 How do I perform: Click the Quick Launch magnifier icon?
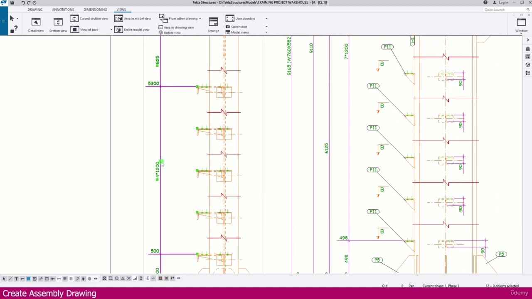point(527,10)
